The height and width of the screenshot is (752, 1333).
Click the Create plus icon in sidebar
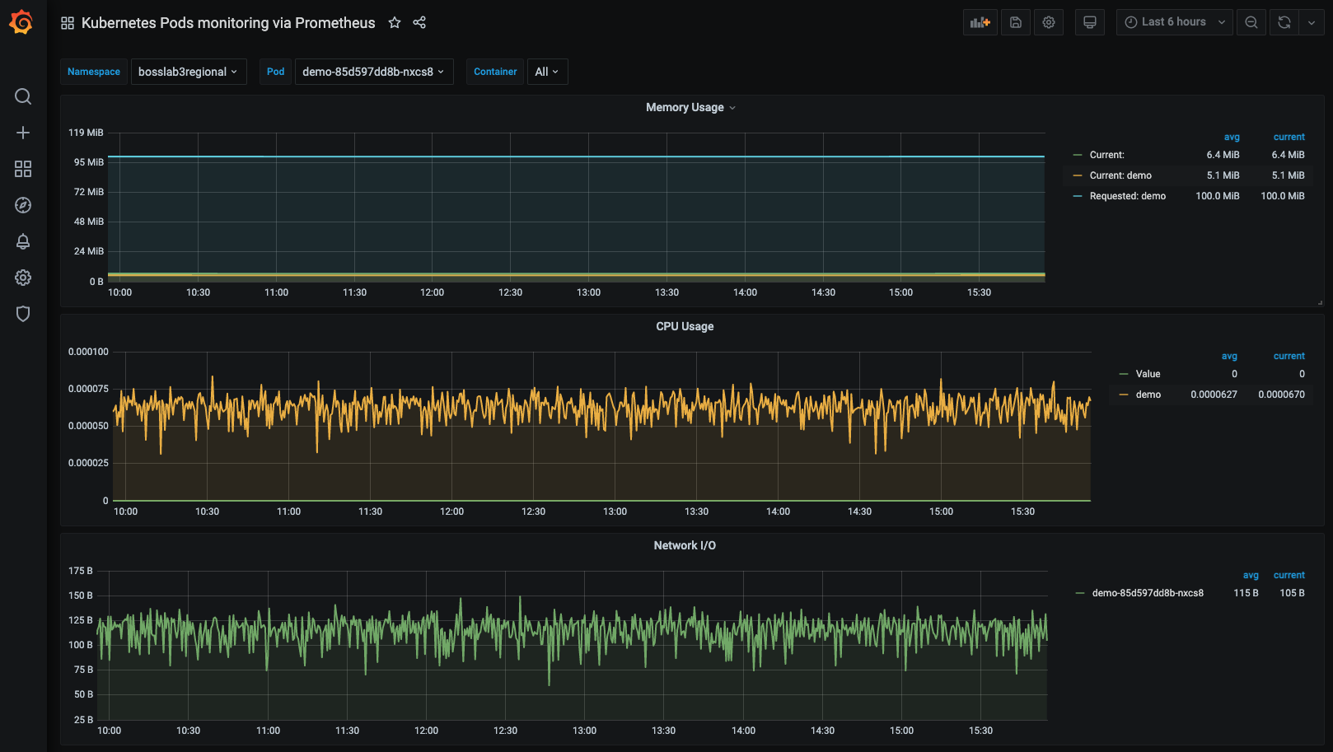(x=23, y=133)
